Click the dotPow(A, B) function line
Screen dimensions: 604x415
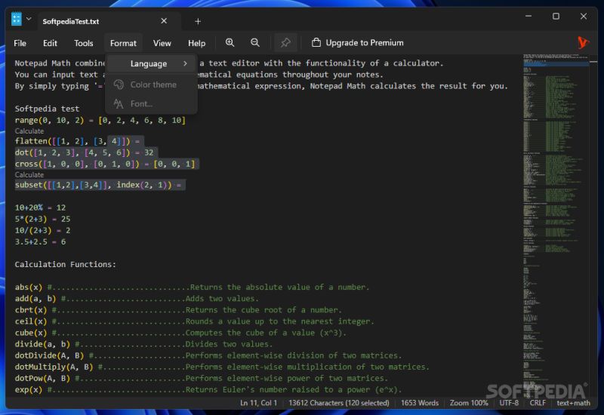(x=201, y=379)
